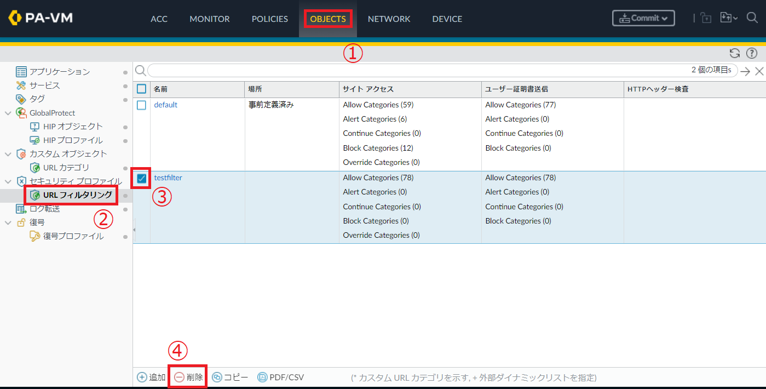Switch to the POLICIES tab
This screenshot has height=389, width=766.
pyautogui.click(x=269, y=19)
